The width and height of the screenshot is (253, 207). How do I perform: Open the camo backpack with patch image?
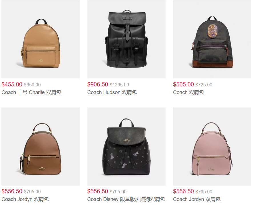click(x=212, y=39)
